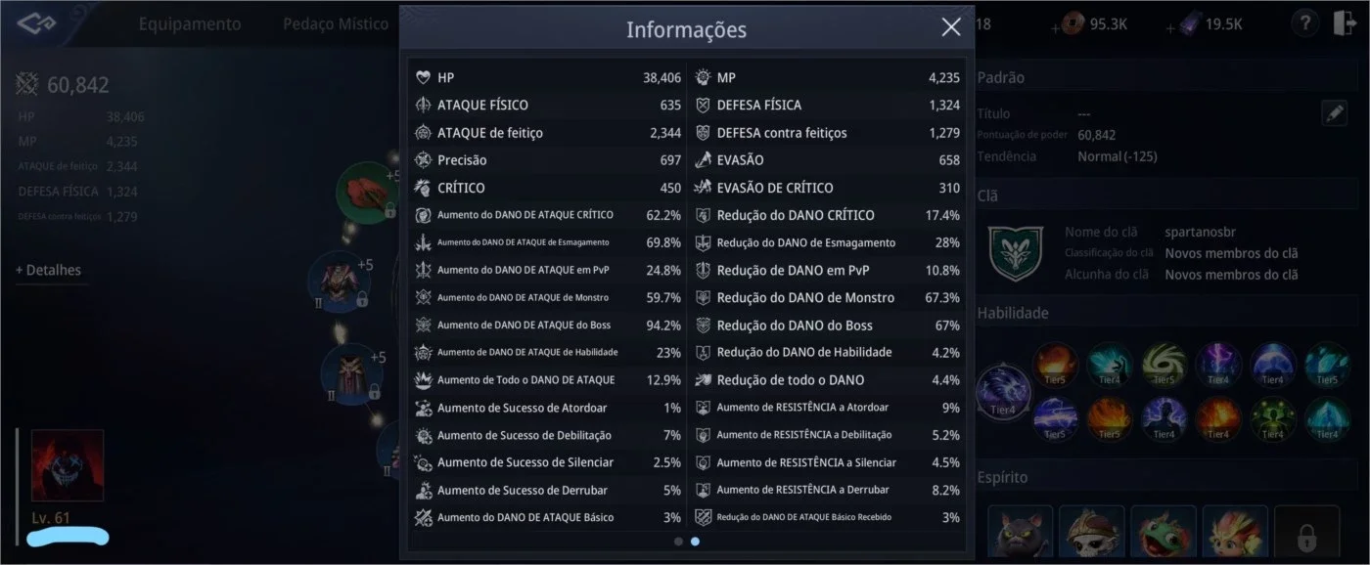
Task: Add more copper coin currency 95.3K
Action: pos(1057,26)
